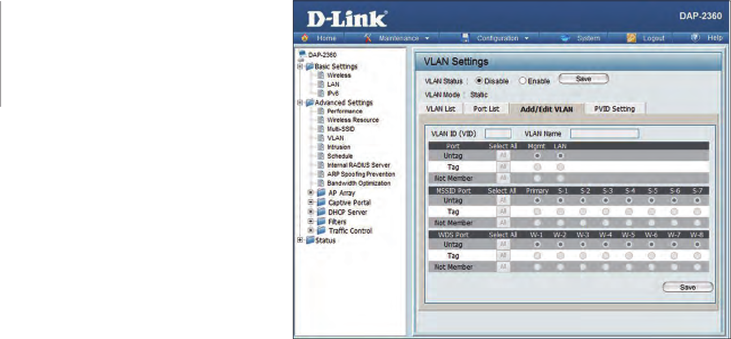
Task: Set WDS W-8 port to Untag
Action: click(697, 245)
